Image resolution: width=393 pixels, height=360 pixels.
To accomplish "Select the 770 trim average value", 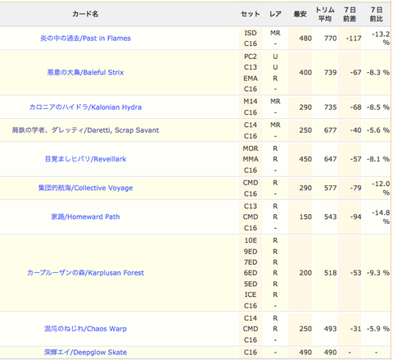I will point(330,39).
